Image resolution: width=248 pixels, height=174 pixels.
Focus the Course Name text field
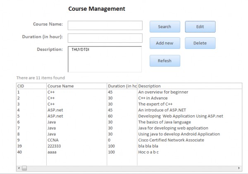click(x=105, y=26)
